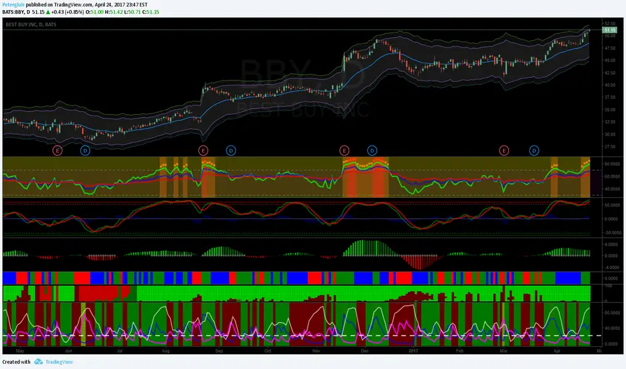Image resolution: width=626 pixels, height=369 pixels.
Task: Click the Jul label on time axis
Action: pyautogui.click(x=120, y=351)
